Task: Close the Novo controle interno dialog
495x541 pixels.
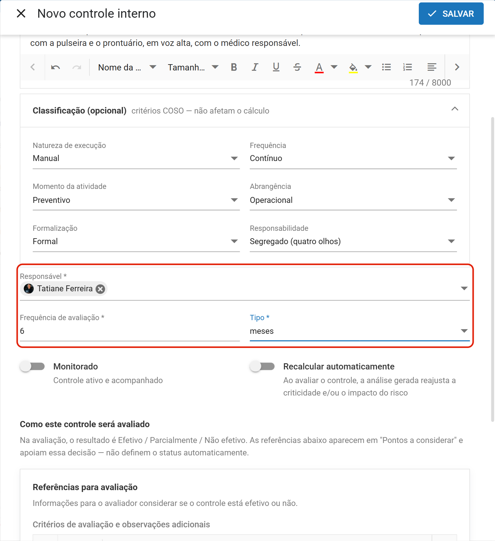Action: pos(21,13)
